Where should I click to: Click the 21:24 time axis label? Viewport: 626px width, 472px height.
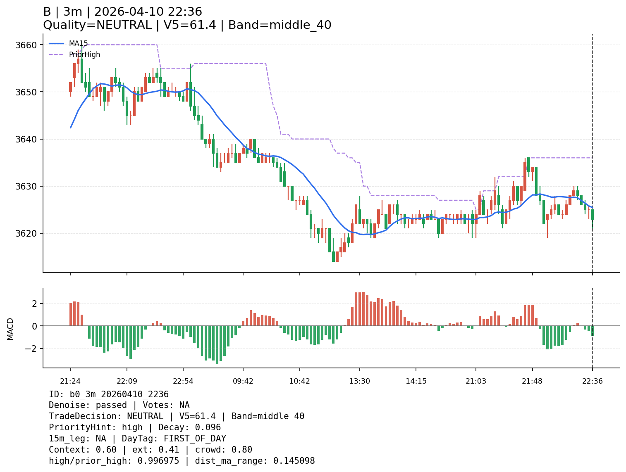coord(70,381)
